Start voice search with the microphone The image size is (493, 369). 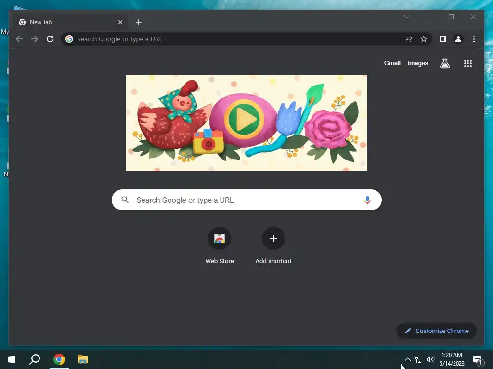pos(367,200)
